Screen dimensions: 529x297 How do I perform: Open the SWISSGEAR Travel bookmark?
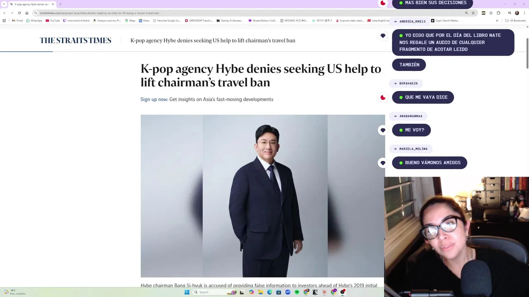click(199, 21)
